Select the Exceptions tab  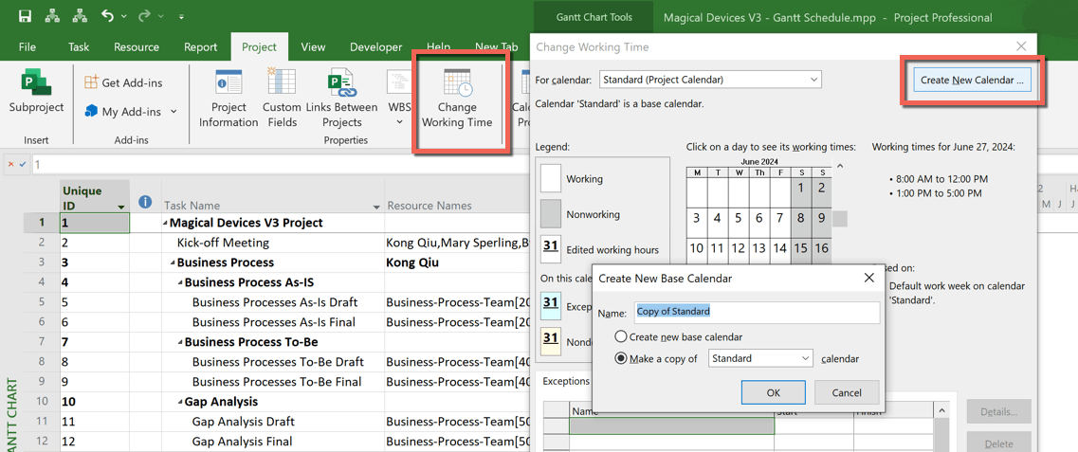(568, 381)
